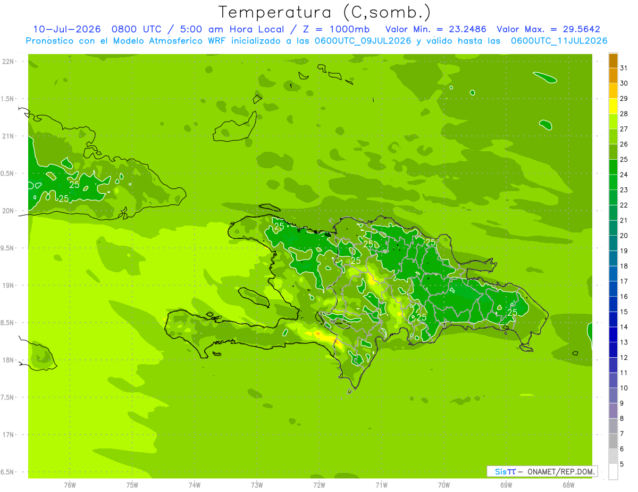Click the '20' value on the color scale
The width and height of the screenshot is (638, 492).
[x=625, y=236]
